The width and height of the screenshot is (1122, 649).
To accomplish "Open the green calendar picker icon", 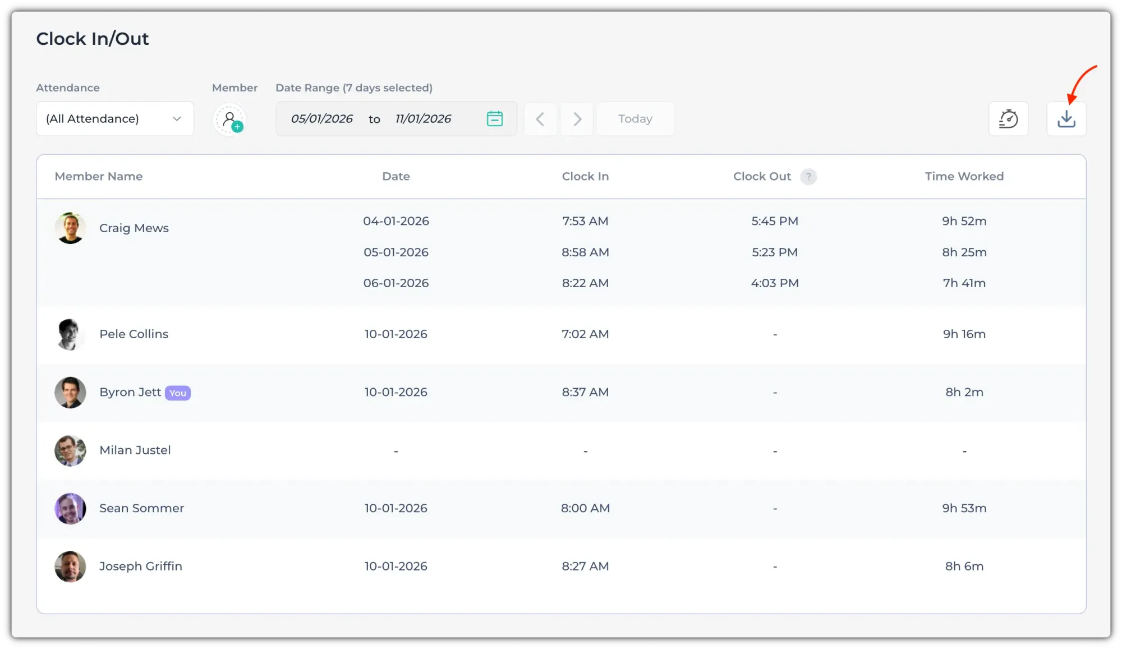I will [494, 119].
